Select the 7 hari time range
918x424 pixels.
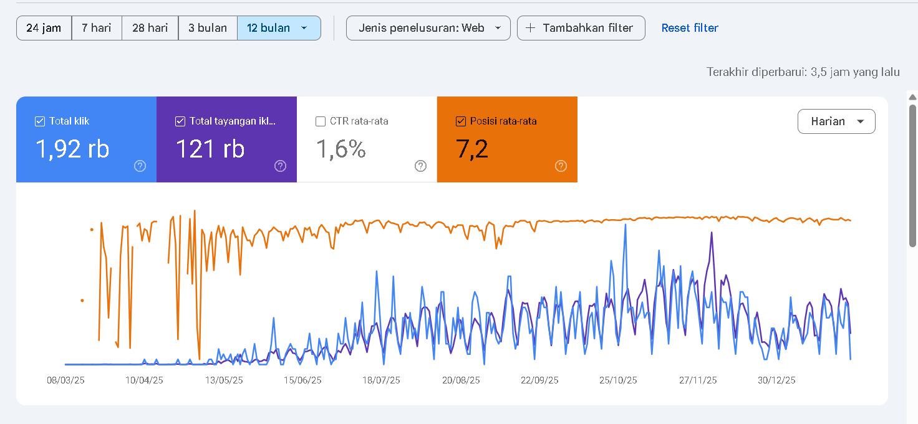pos(97,28)
